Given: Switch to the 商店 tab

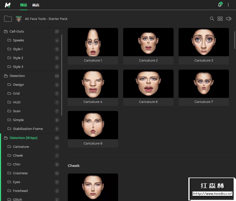Looking at the screenshot, I should pos(36,5).
